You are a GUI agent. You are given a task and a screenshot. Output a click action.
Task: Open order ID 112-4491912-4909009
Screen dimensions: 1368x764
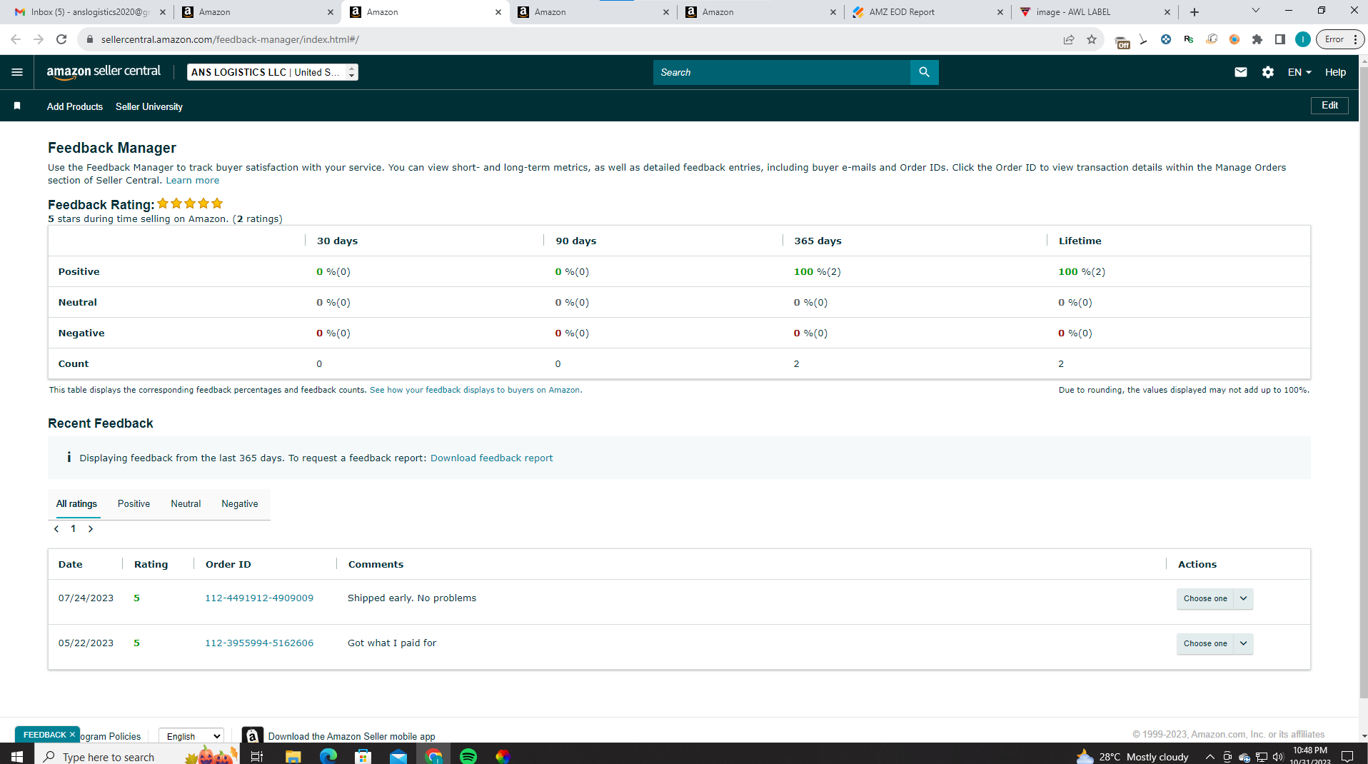pos(259,598)
